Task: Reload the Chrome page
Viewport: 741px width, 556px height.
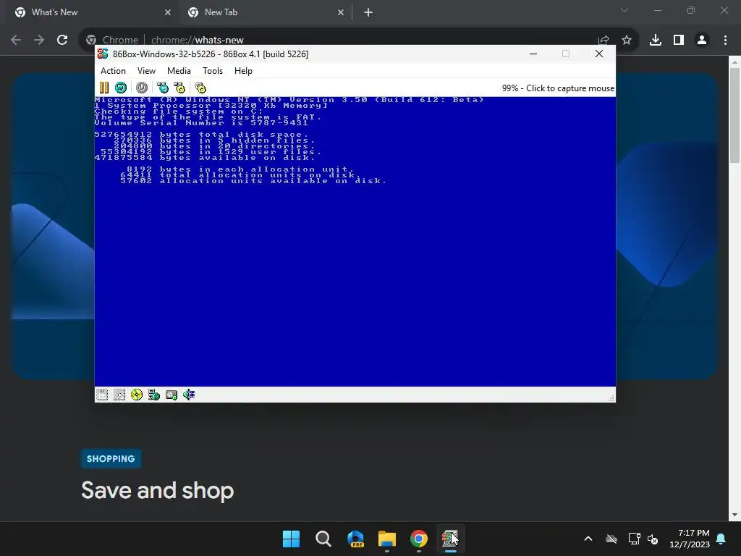Action: [62, 40]
